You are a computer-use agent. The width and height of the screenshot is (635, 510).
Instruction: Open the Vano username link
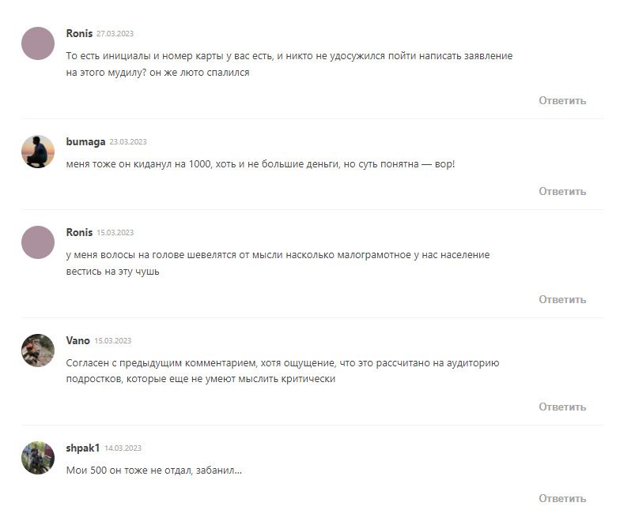click(x=77, y=341)
